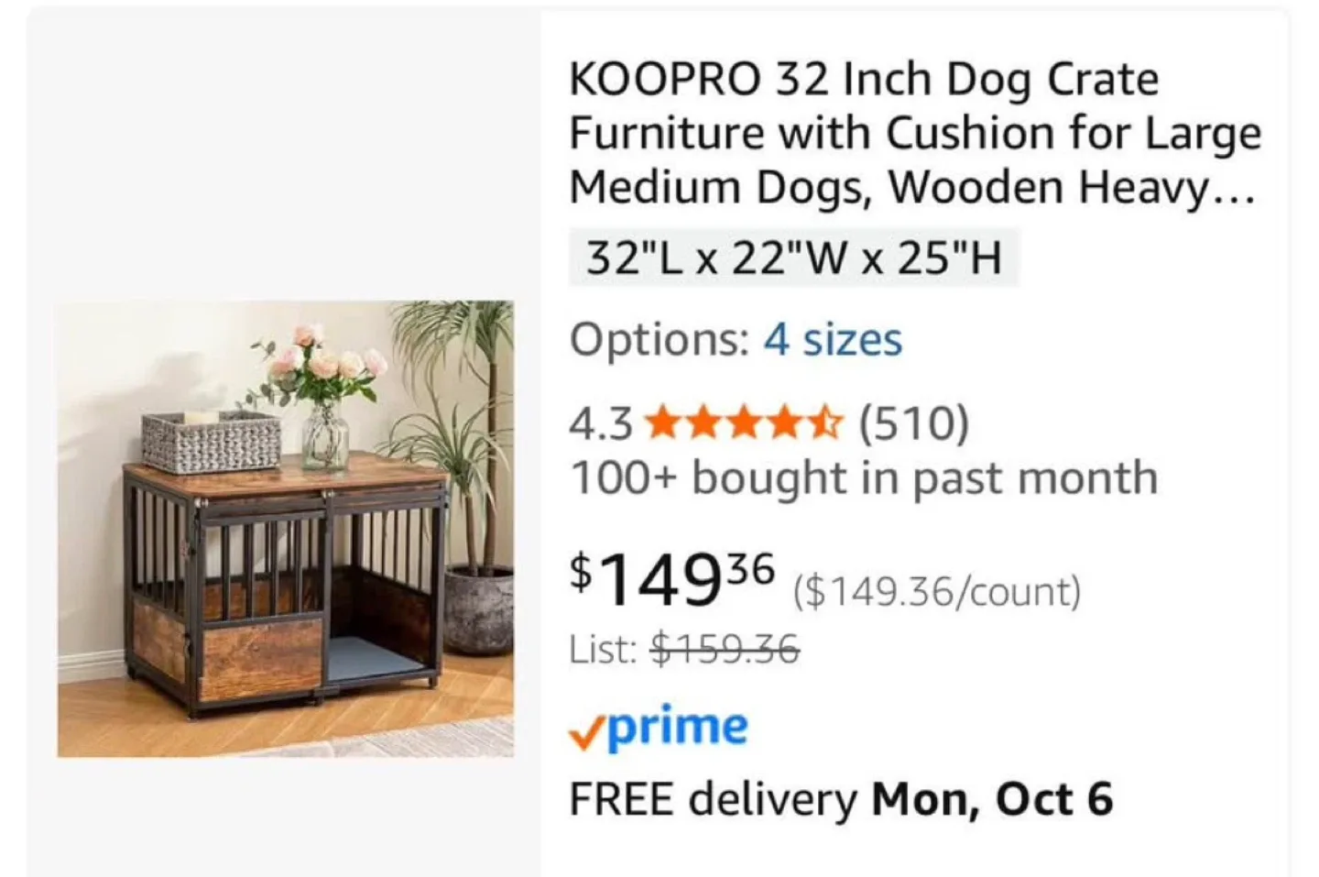This screenshot has width=1319, height=877.
Task: Click the ($149.36/count) unit price
Action: coord(937,590)
